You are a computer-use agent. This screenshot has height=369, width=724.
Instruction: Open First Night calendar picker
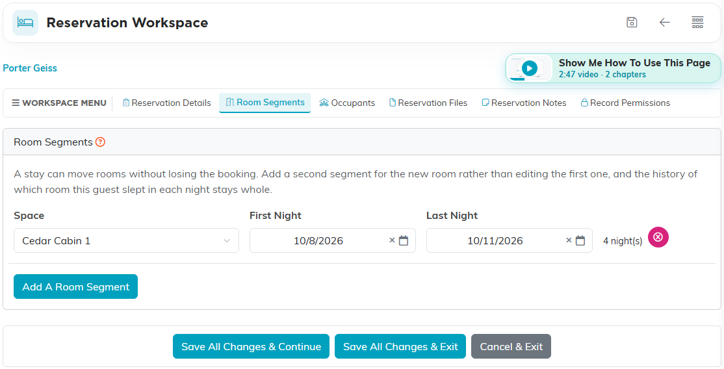[x=404, y=240]
